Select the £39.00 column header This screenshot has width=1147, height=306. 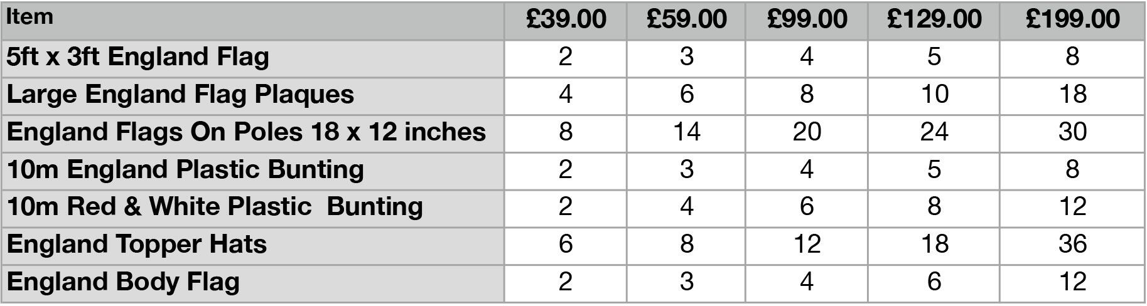click(566, 21)
